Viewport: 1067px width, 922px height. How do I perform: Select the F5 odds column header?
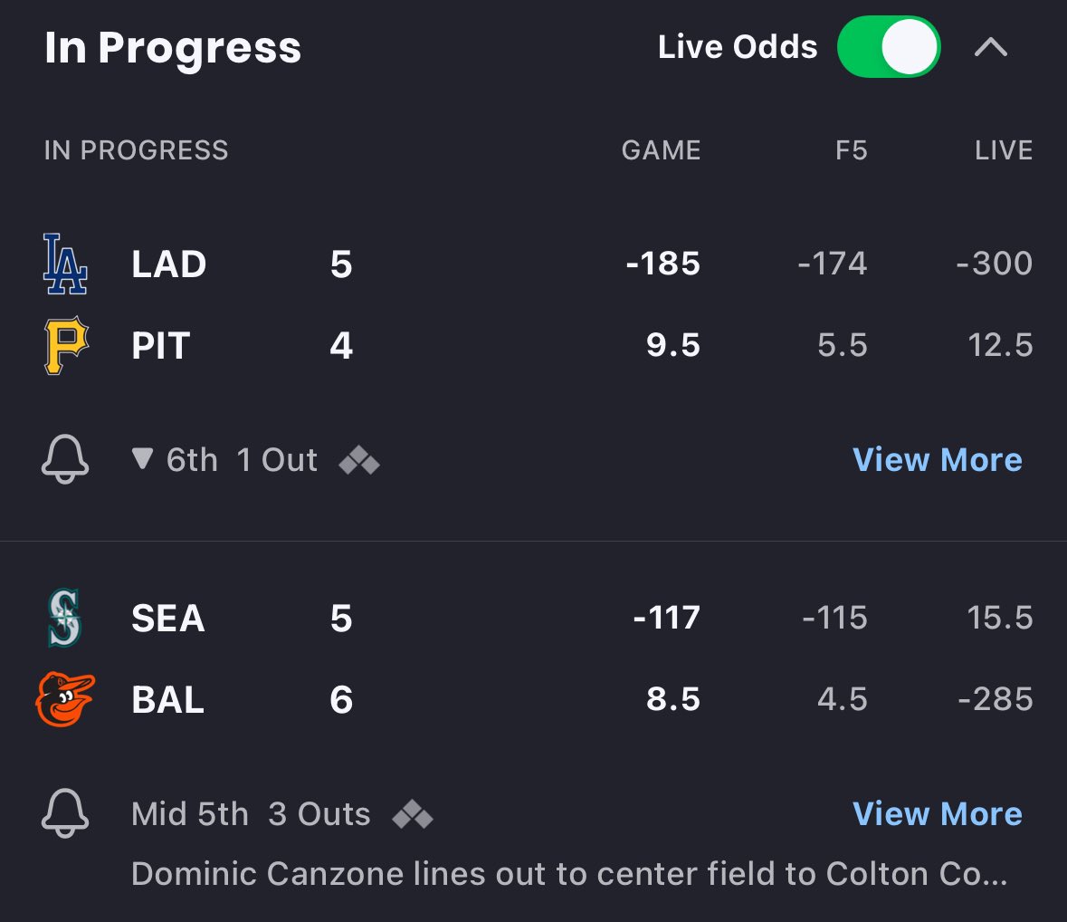[x=852, y=150]
